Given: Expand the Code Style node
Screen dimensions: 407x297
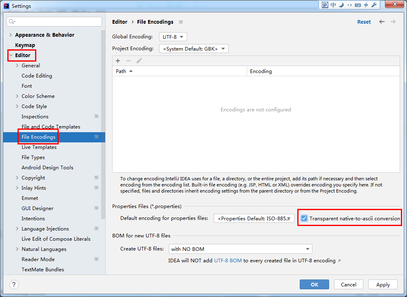Looking at the screenshot, I should (17, 106).
